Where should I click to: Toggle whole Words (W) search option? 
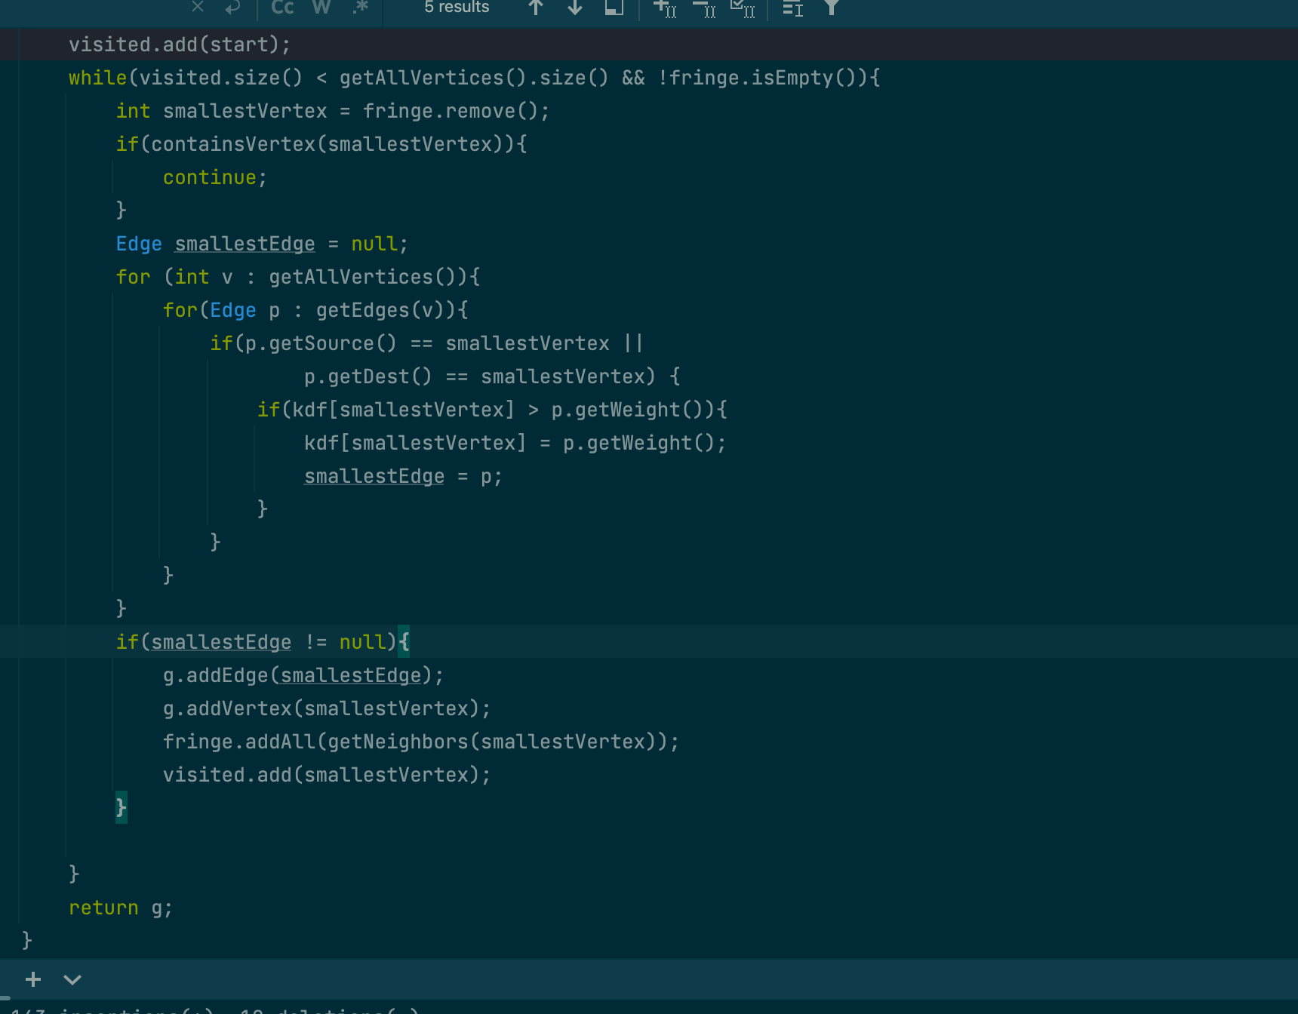tap(321, 8)
